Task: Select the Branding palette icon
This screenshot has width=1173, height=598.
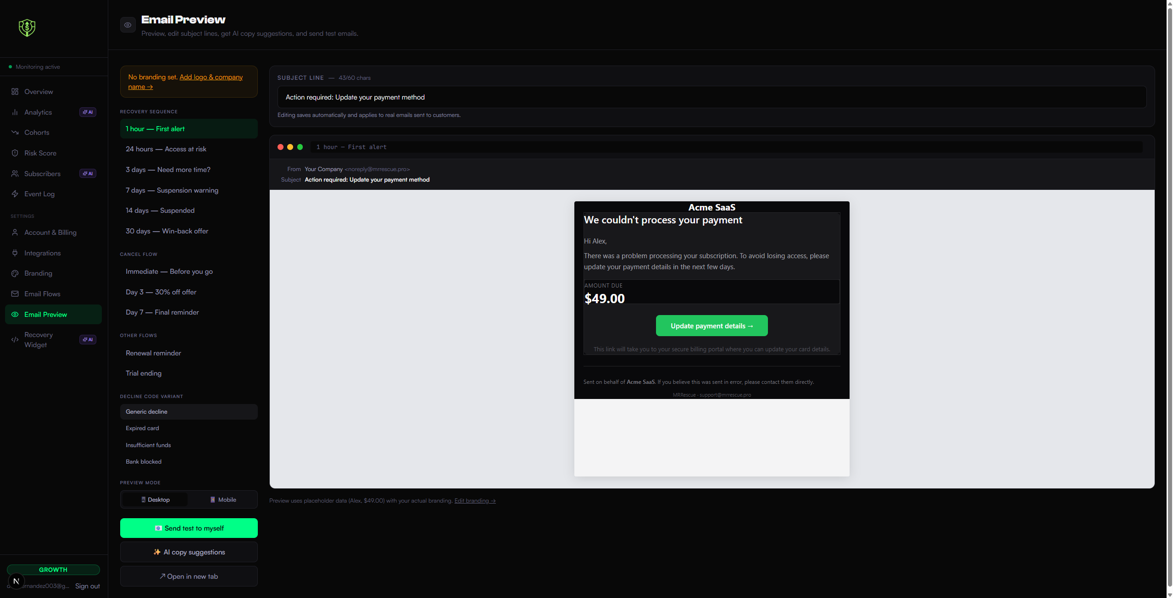Action: 15,273
